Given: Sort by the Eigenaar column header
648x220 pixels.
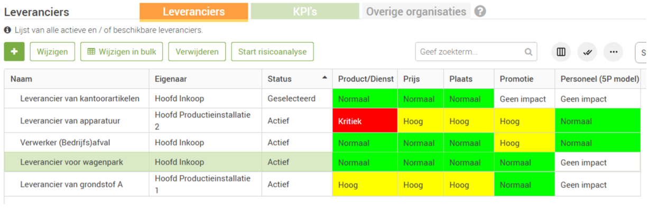Looking at the screenshot, I should (171, 79).
